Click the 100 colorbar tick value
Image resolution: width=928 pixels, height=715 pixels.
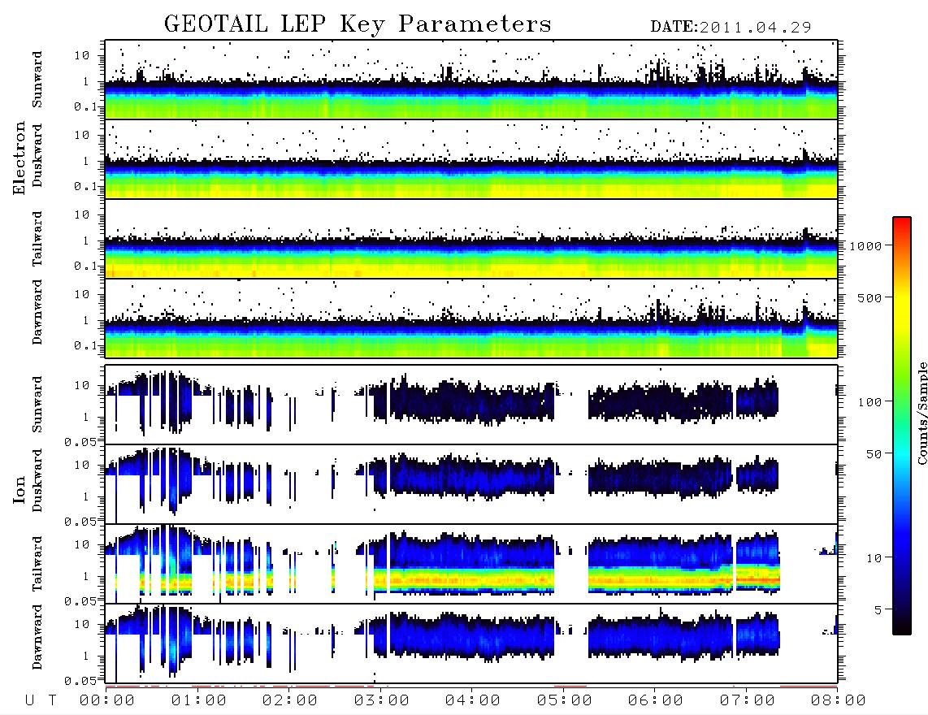click(x=869, y=402)
